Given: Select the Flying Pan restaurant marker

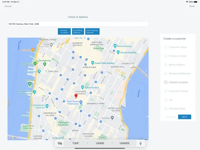Looking at the screenshot, I should point(33,50).
